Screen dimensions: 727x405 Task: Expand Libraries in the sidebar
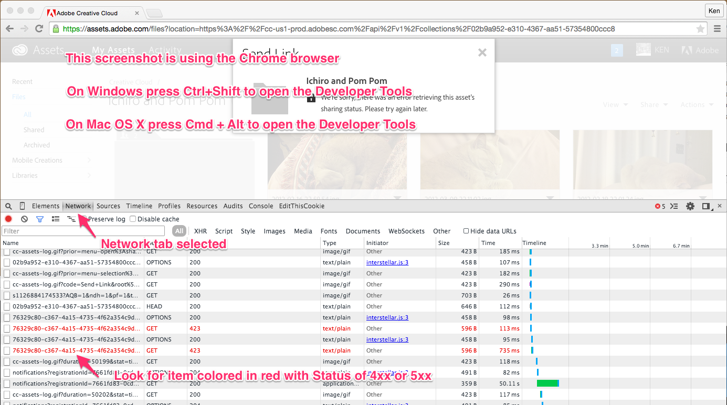89,175
